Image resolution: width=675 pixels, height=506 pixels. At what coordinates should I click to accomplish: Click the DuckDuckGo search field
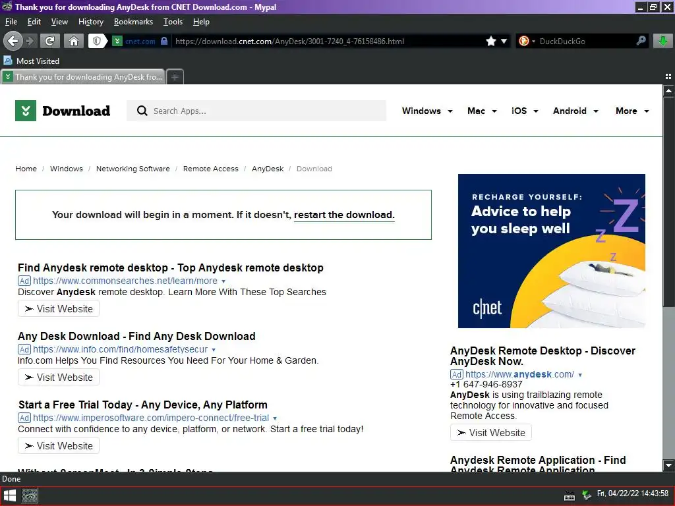pos(585,41)
